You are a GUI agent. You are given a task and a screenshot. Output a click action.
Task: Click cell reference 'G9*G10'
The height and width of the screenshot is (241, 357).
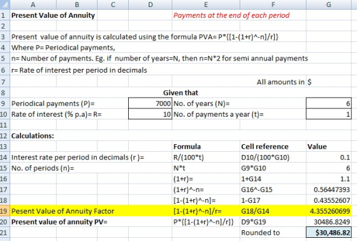point(254,168)
